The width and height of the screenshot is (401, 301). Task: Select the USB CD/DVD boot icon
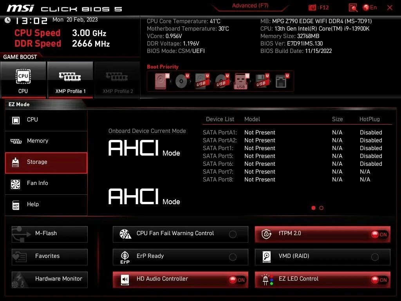[x=222, y=81]
